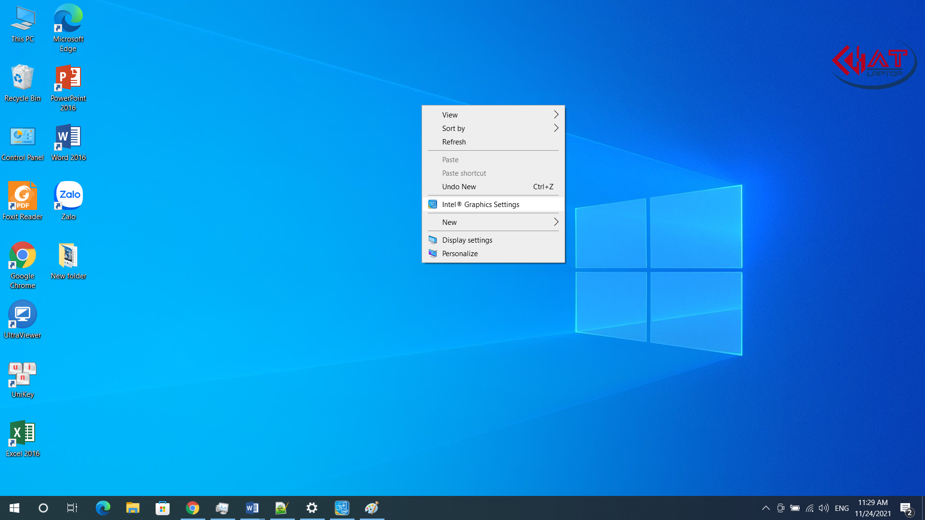925x520 pixels.
Task: Toggle volume icon in system tray
Action: (823, 508)
